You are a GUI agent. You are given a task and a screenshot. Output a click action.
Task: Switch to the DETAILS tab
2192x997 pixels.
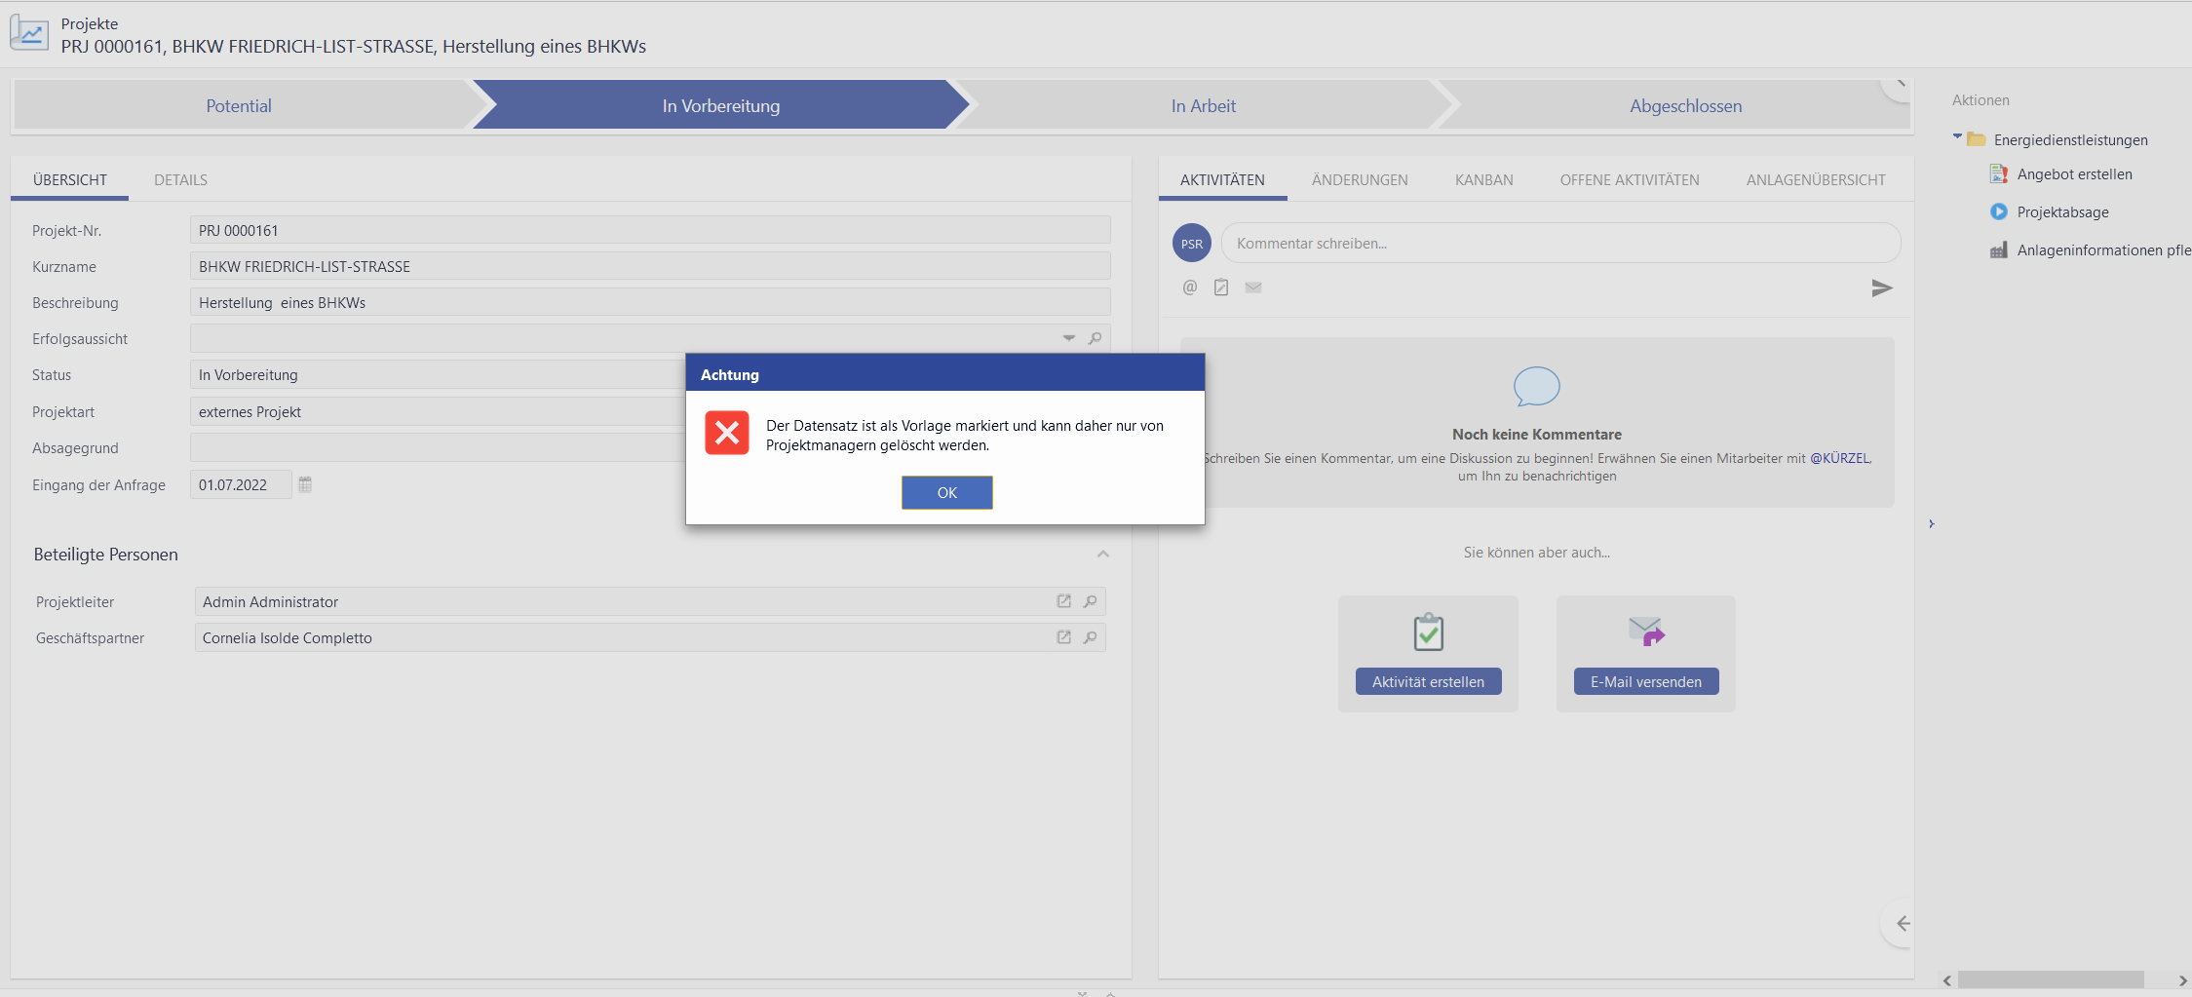(180, 180)
